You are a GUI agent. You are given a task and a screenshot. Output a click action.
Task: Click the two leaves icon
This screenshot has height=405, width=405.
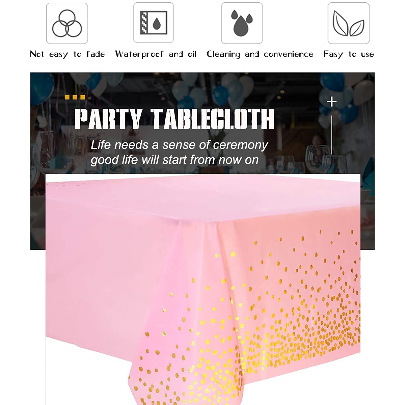(x=349, y=23)
